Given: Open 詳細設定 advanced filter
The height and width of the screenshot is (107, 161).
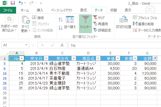Looking at the screenshot, I should pyautogui.click(x=102, y=30).
